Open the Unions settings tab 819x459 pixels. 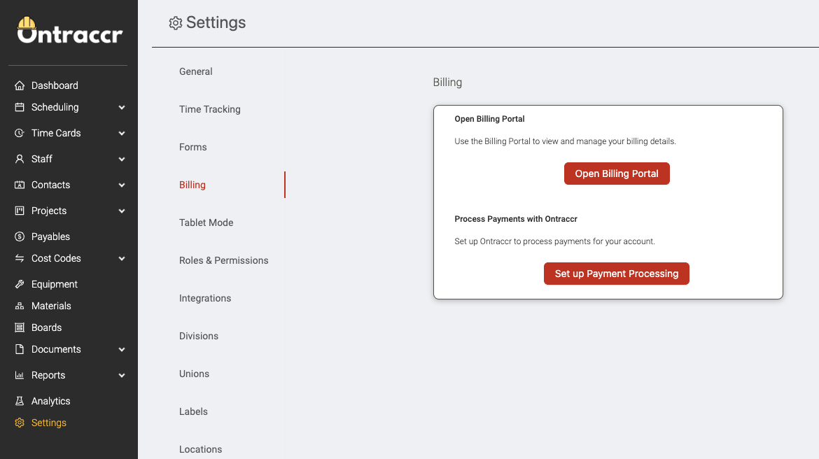tap(195, 374)
